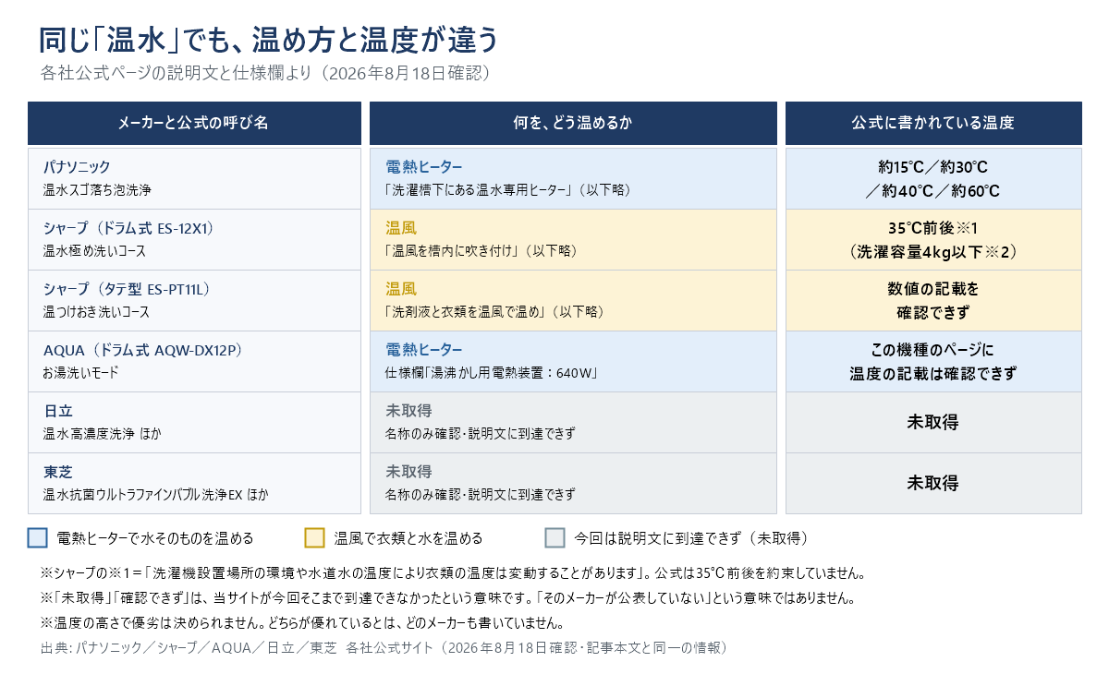This screenshot has height=674, width=1109.
Task: Click the yellow legend swatch for 温風
Action: click(314, 537)
